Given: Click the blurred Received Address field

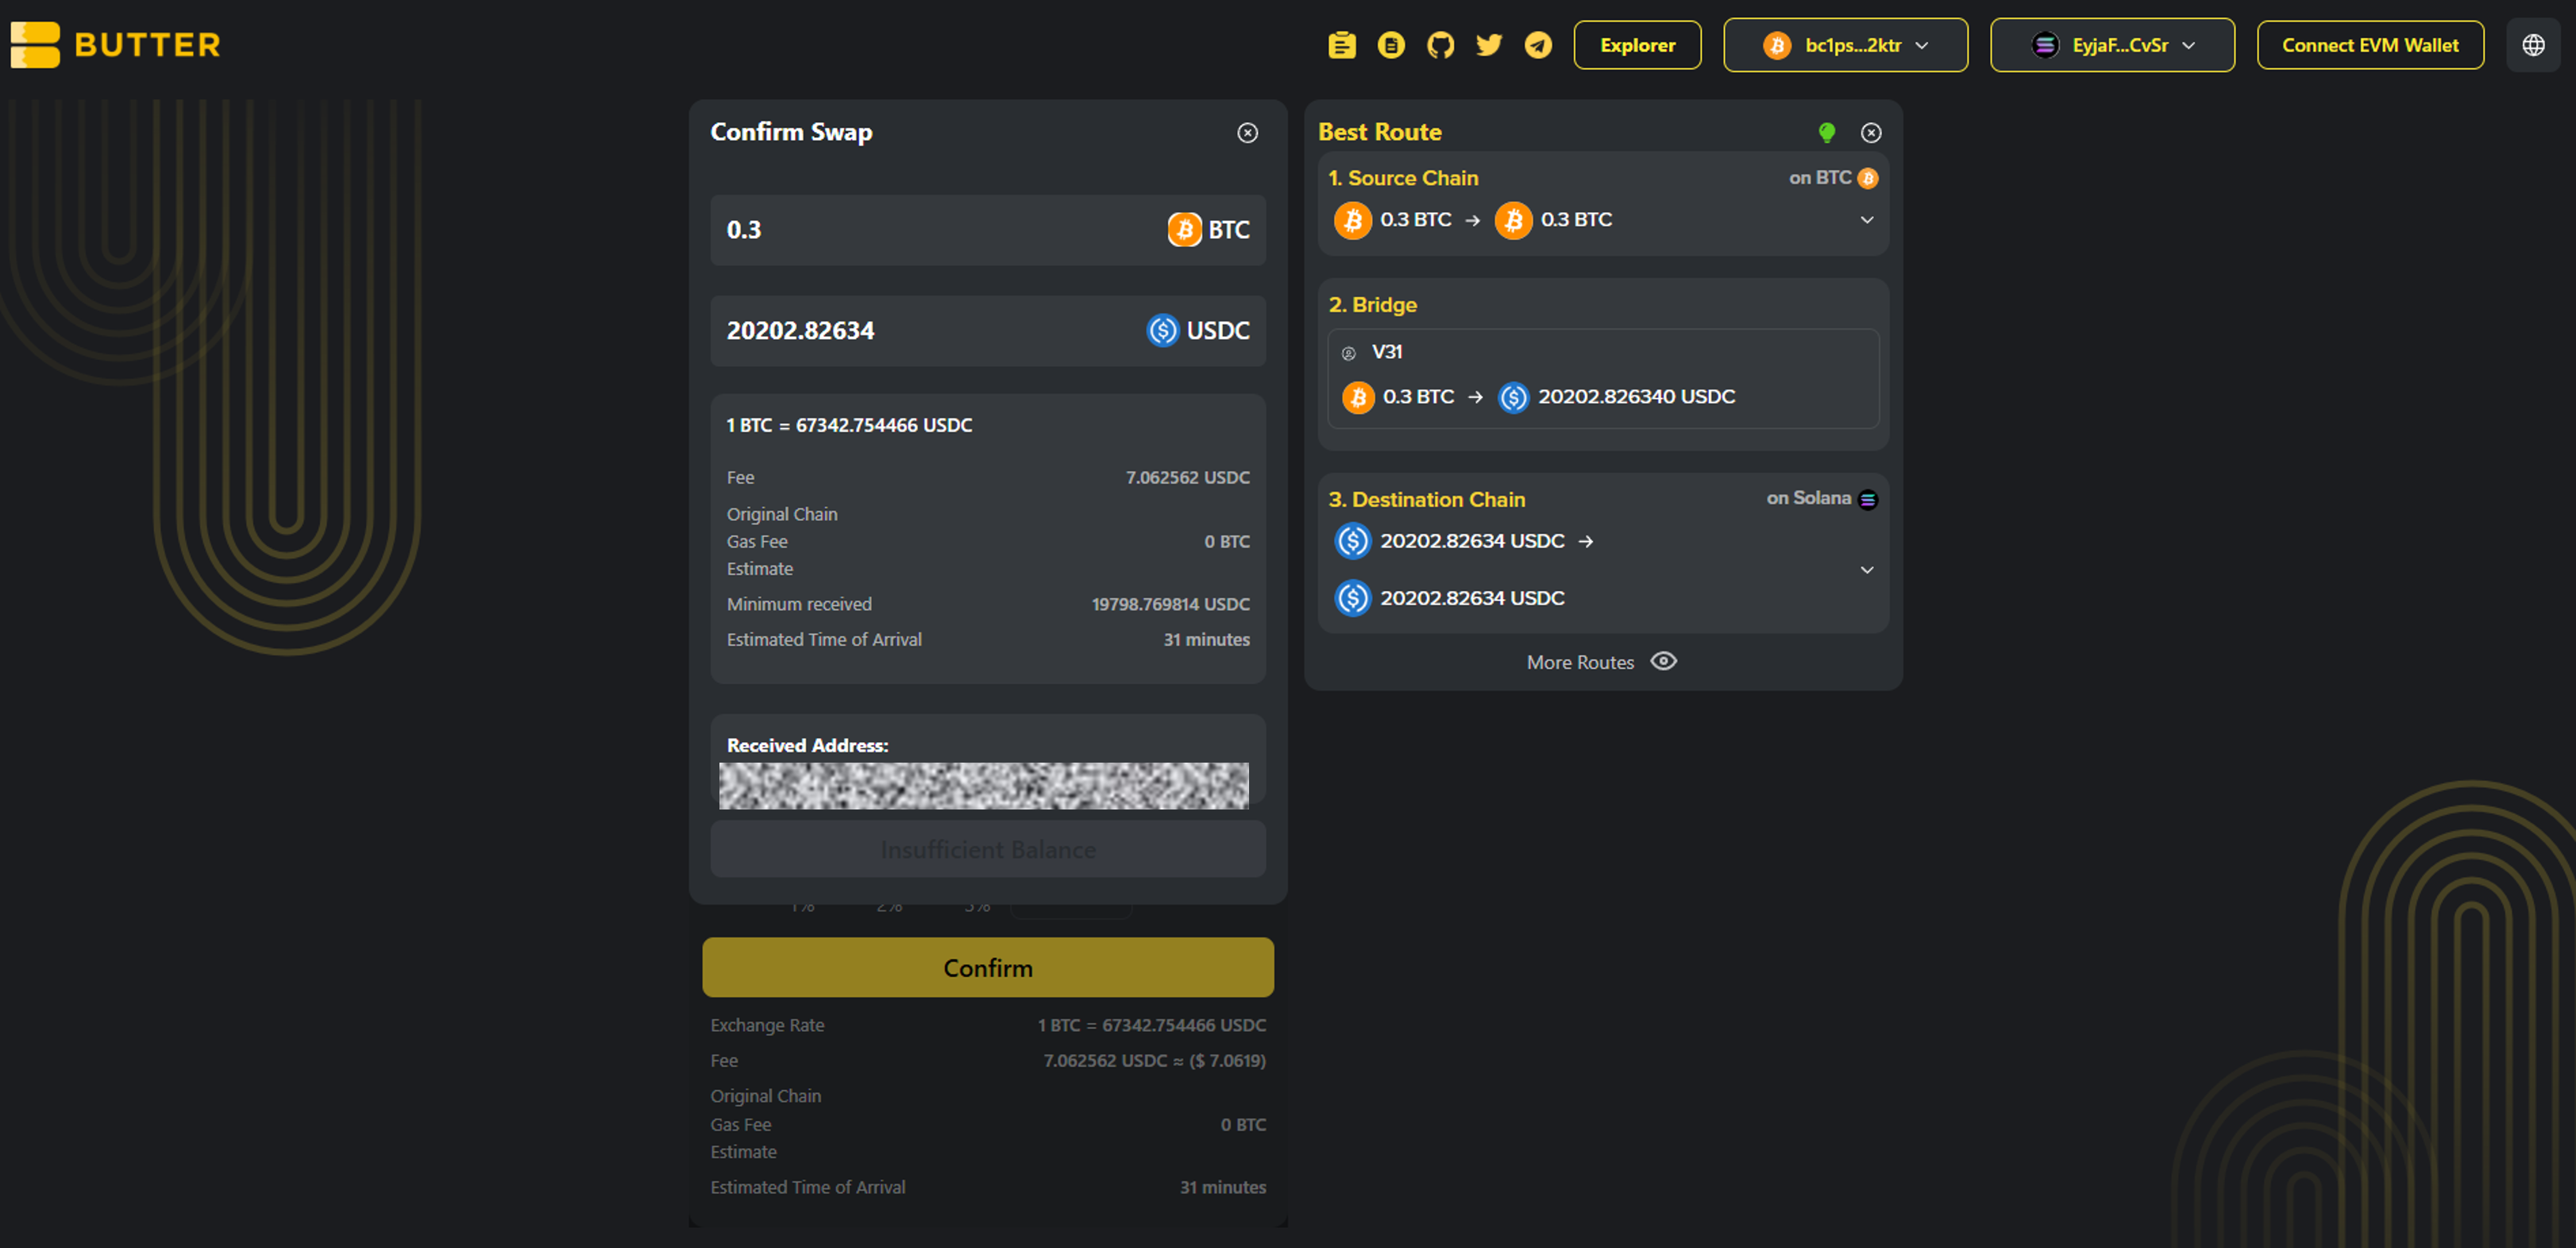Looking at the screenshot, I should pyautogui.click(x=984, y=786).
